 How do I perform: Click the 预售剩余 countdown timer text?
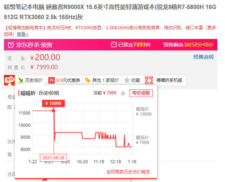(x=188, y=45)
